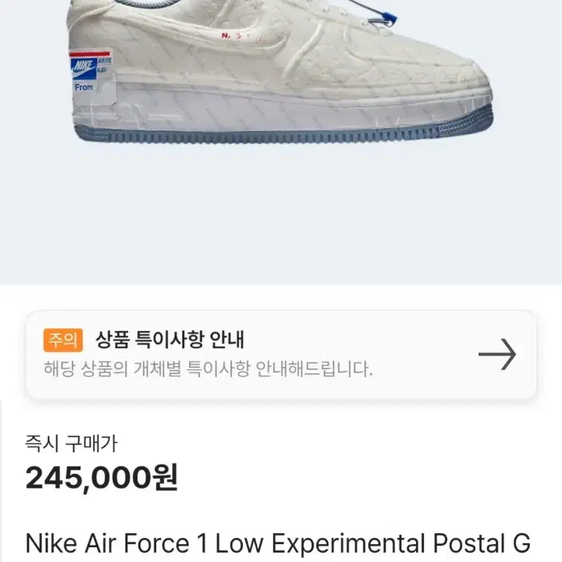Tap the white shoe product image
562x562 pixels.
[x=281, y=72]
